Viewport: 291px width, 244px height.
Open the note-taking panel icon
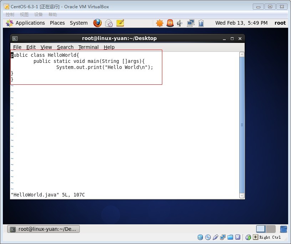click(120, 23)
